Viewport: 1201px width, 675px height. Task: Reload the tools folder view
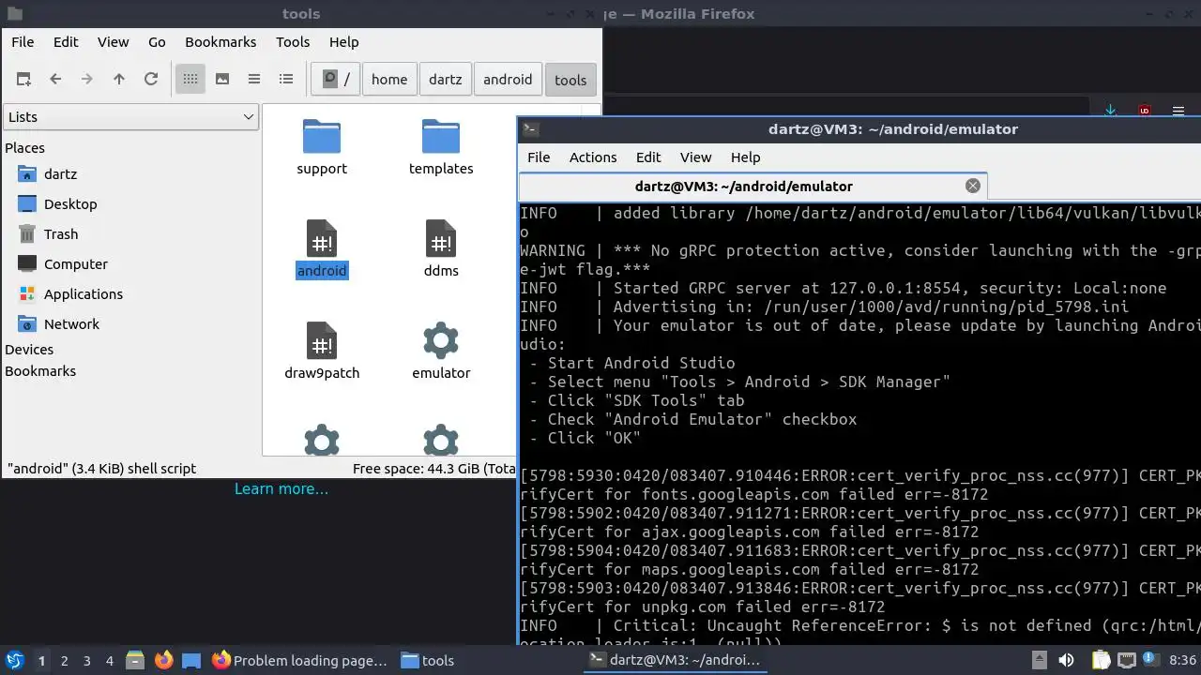pyautogui.click(x=151, y=80)
